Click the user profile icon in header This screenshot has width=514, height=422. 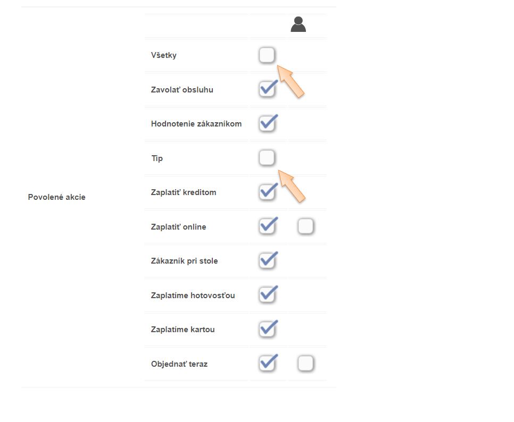pos(298,24)
